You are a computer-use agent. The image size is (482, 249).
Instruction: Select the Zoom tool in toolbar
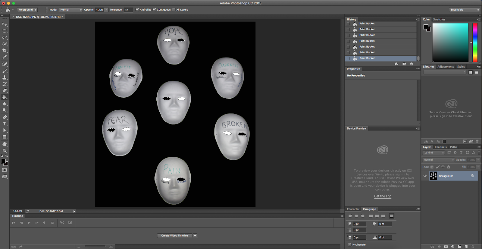[x=5, y=150]
